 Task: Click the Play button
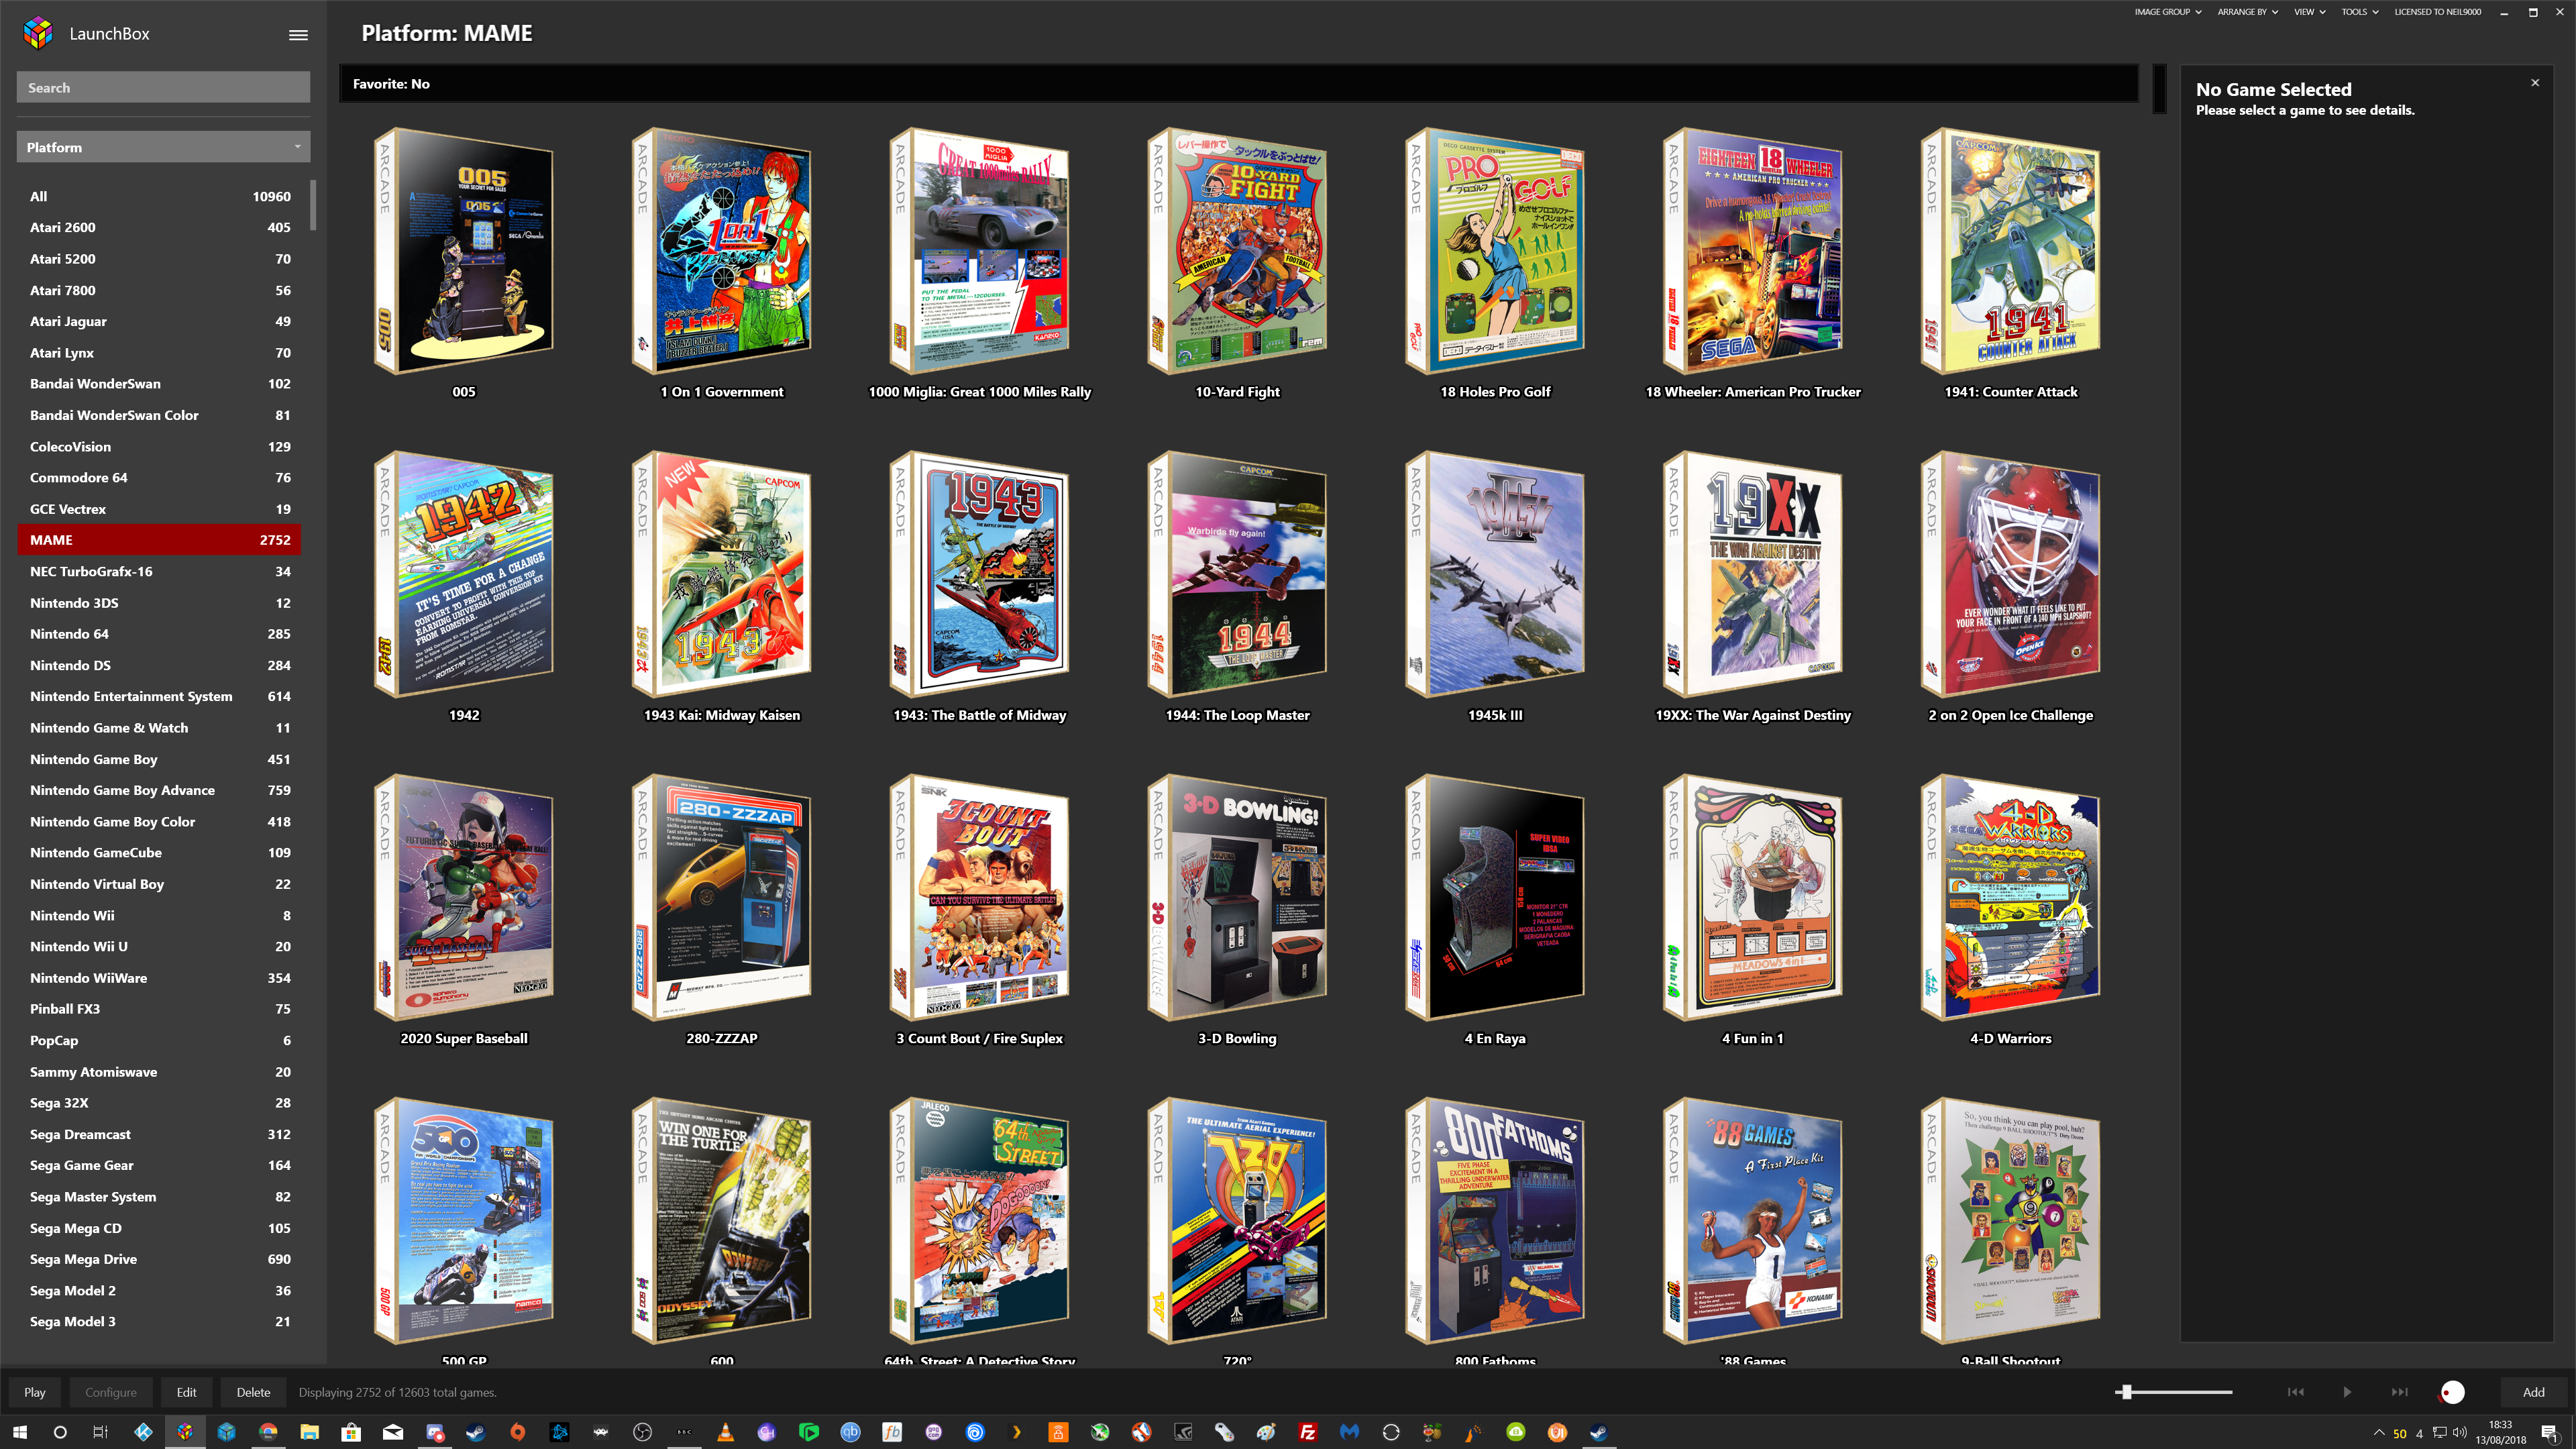coord(35,1392)
